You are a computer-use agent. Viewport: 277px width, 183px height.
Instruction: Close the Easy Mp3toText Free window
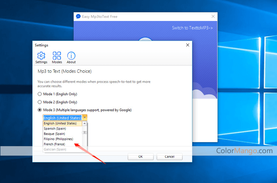click(x=213, y=16)
